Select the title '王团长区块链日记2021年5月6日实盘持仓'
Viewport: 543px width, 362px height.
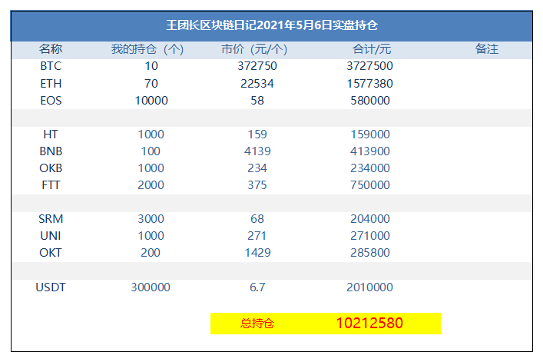point(272,25)
